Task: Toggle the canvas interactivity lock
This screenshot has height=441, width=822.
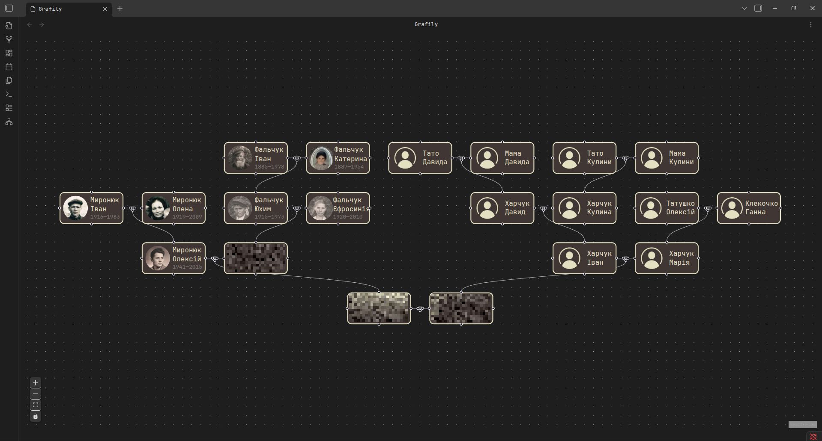Action: tap(36, 416)
